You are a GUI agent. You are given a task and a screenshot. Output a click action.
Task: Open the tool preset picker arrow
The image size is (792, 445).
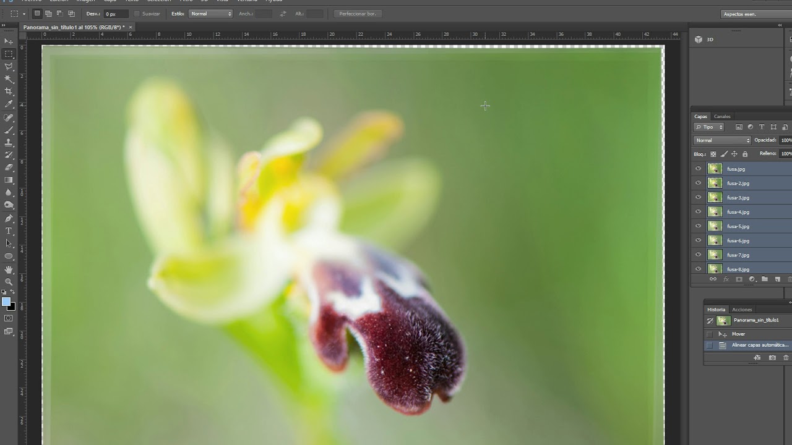24,14
